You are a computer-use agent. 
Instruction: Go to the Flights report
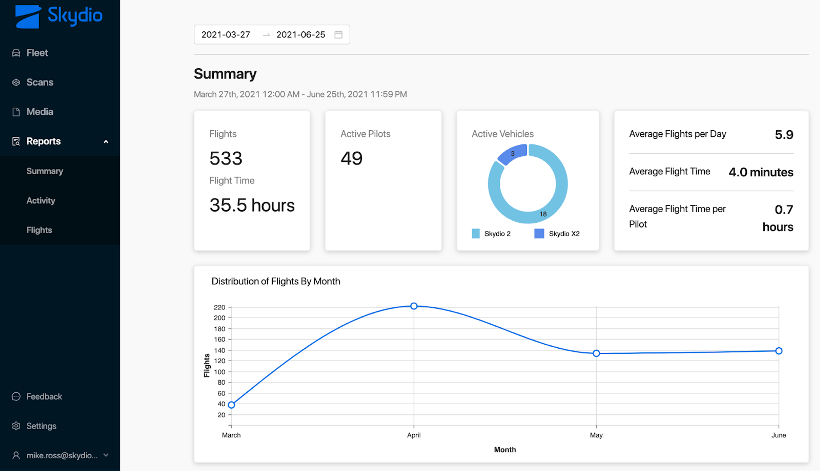point(39,230)
